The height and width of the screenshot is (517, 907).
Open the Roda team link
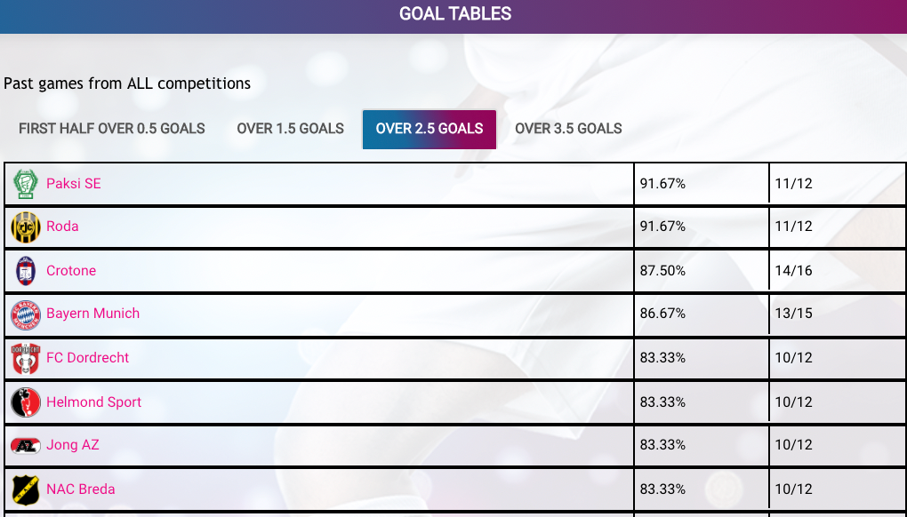point(62,227)
